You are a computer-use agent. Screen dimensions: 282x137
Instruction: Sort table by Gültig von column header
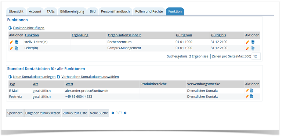pyautogui.click(x=184, y=35)
